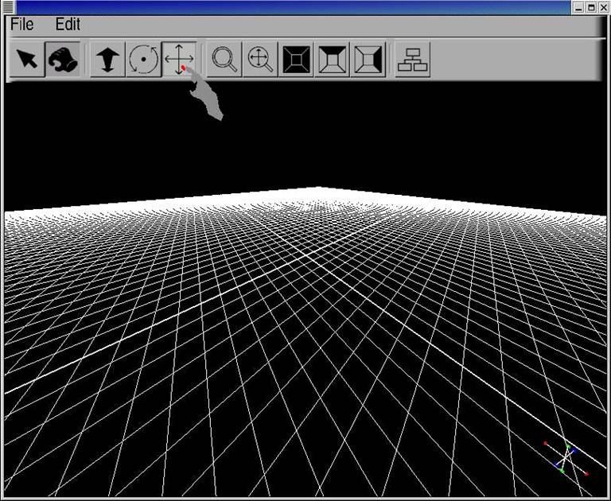Pick the four-arrow pan tool
The width and height of the screenshot is (611, 501).
[179, 59]
